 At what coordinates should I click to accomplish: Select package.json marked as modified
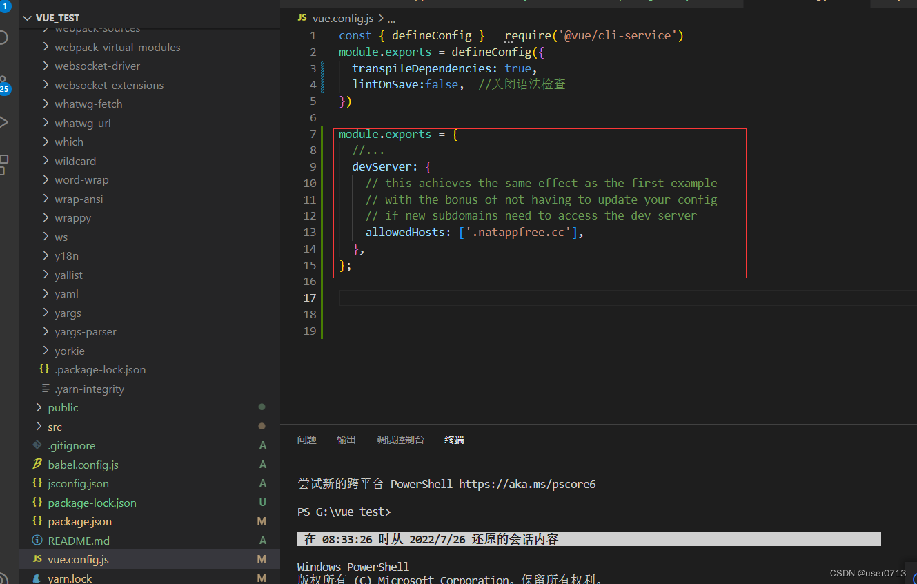coord(78,521)
